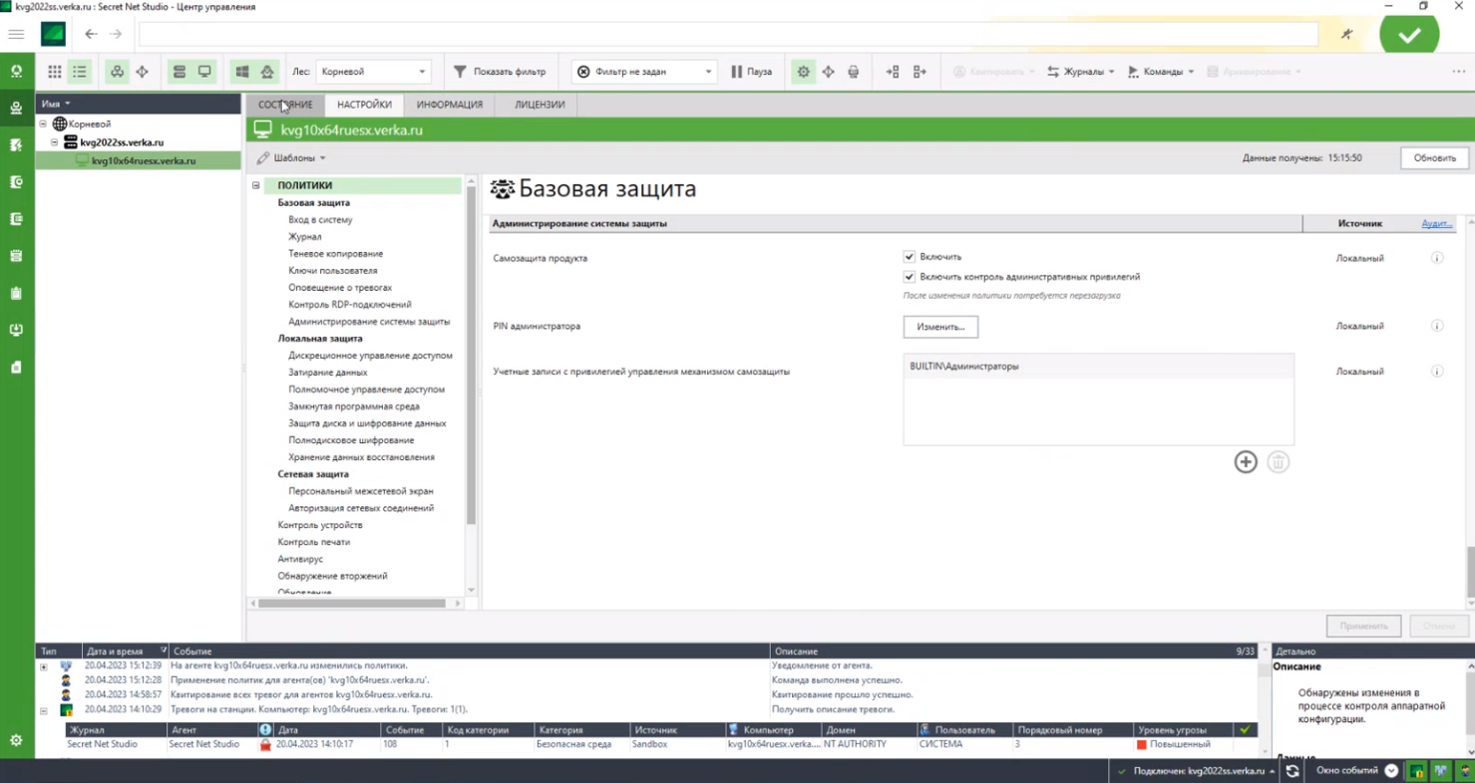1475x783 pixels.
Task: Switch to list view in the toolbar
Action: [80, 72]
